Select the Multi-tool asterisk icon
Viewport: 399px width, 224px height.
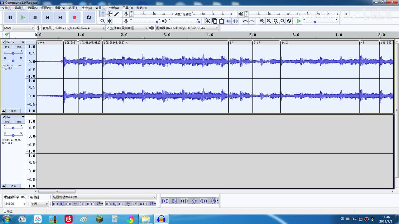109,21
